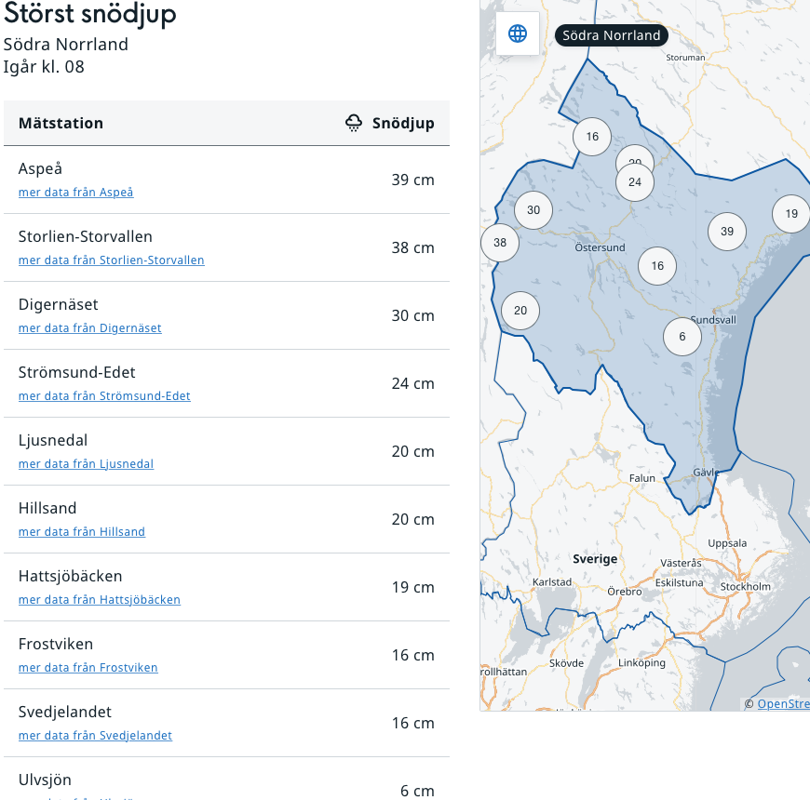The width and height of the screenshot is (810, 800).
Task: Select the 38 cm marker on the map
Action: 500,243
